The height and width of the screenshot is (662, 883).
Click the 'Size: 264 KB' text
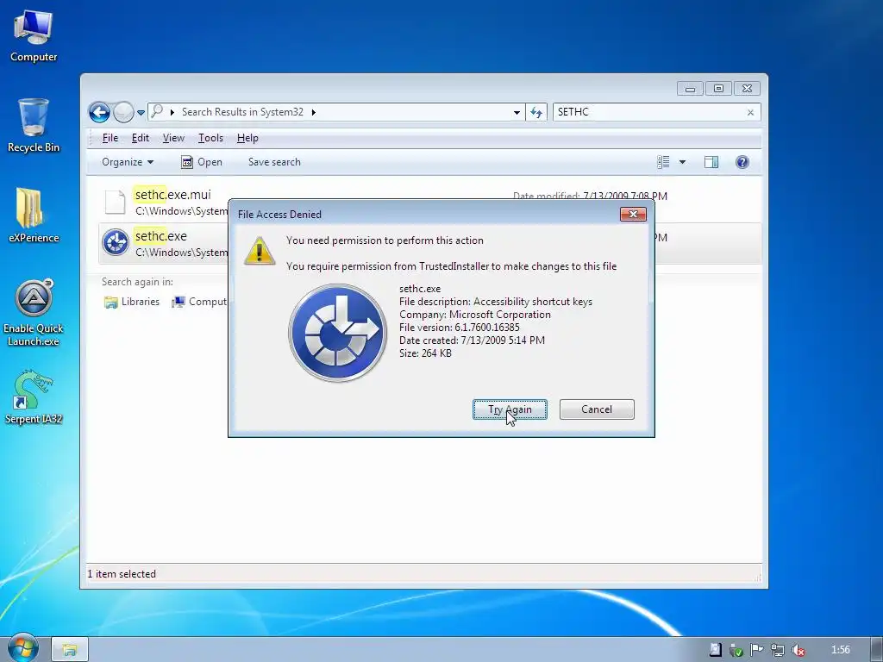tap(425, 353)
